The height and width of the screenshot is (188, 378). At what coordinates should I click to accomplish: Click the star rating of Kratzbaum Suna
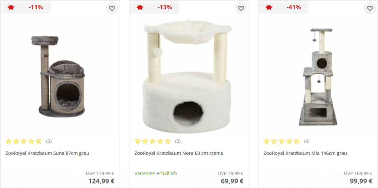(x=24, y=141)
